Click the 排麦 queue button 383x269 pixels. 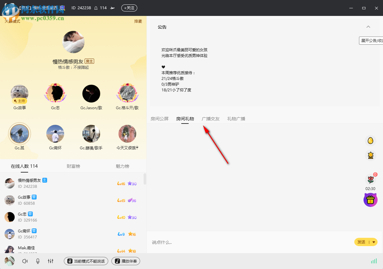138,21
